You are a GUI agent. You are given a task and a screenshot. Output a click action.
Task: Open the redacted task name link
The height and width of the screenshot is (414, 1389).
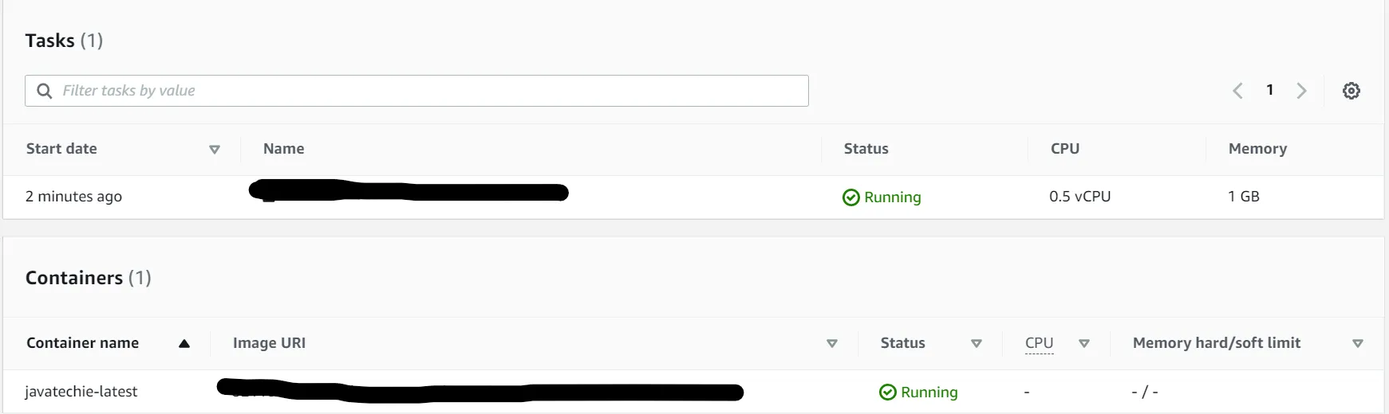[408, 192]
